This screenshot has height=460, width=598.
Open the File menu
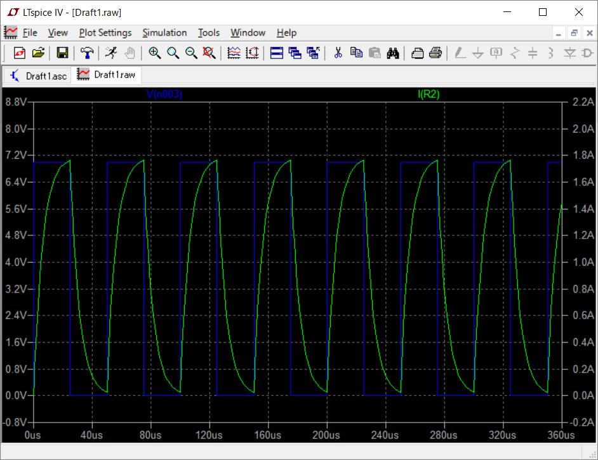point(30,33)
